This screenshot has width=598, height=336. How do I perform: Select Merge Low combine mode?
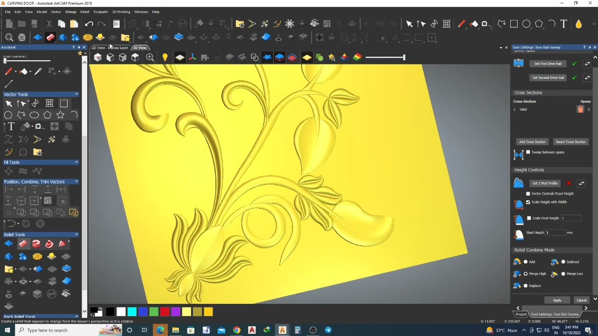(563, 274)
